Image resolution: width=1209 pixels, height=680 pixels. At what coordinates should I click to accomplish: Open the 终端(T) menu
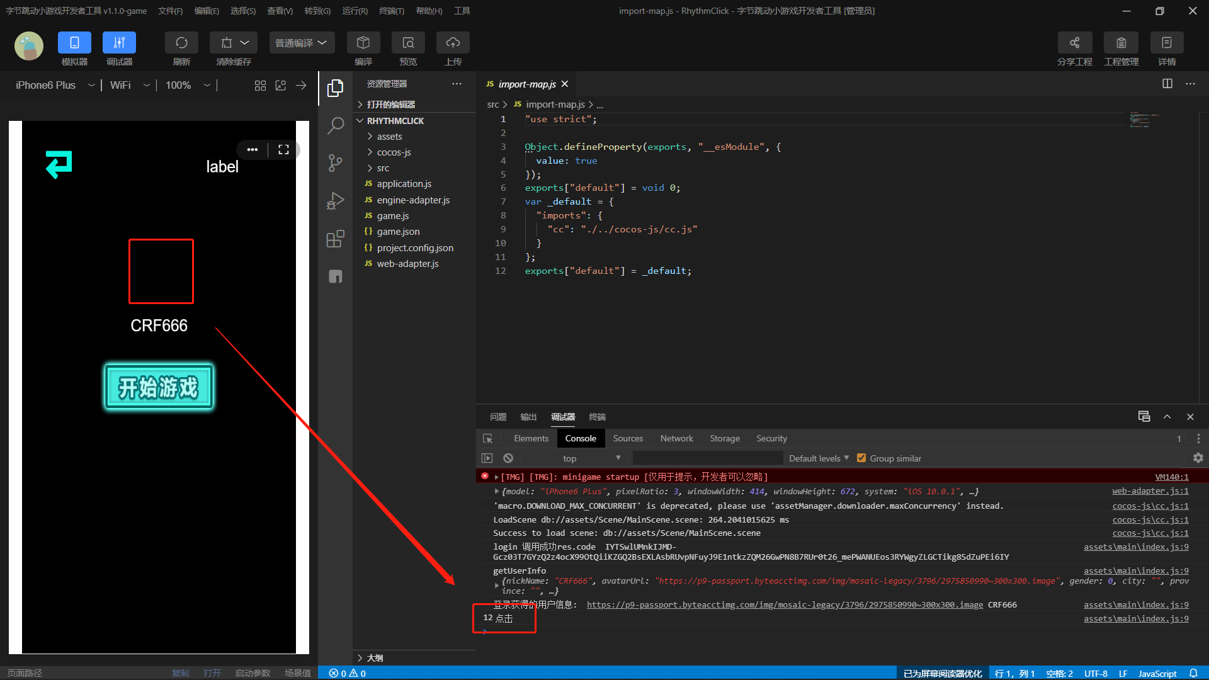tap(392, 11)
